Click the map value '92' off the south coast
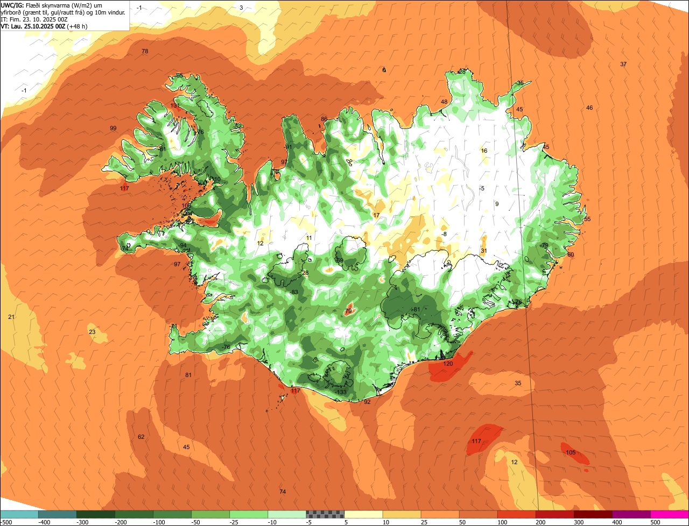The width and height of the screenshot is (689, 526). pos(367,402)
